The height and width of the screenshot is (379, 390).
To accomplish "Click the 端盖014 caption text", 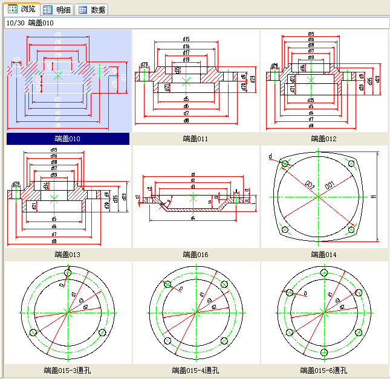I will click(323, 255).
